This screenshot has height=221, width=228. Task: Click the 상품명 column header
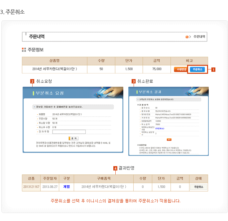point(55,60)
